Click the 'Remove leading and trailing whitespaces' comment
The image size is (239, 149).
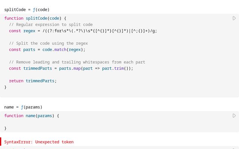(x=77, y=62)
